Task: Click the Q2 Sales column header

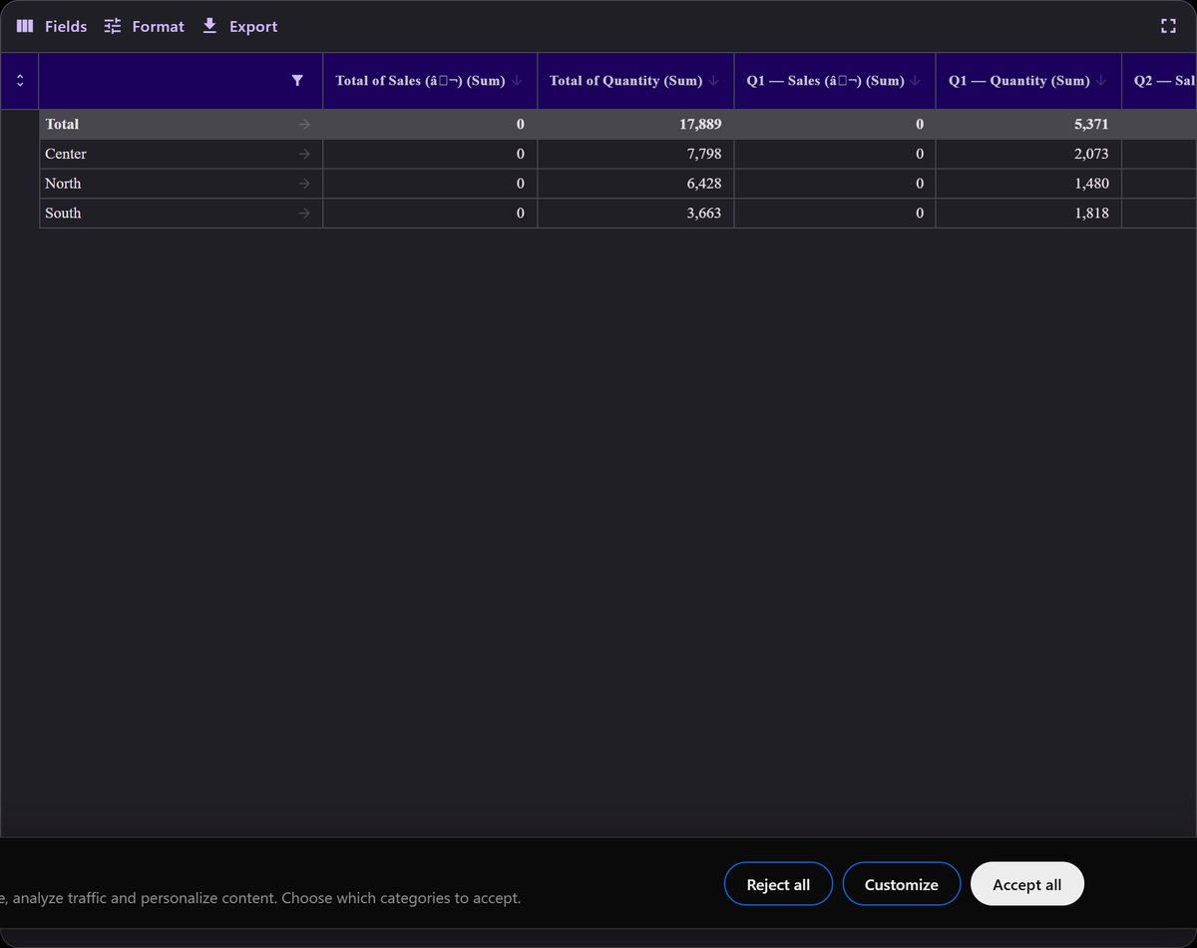Action: (1159, 81)
